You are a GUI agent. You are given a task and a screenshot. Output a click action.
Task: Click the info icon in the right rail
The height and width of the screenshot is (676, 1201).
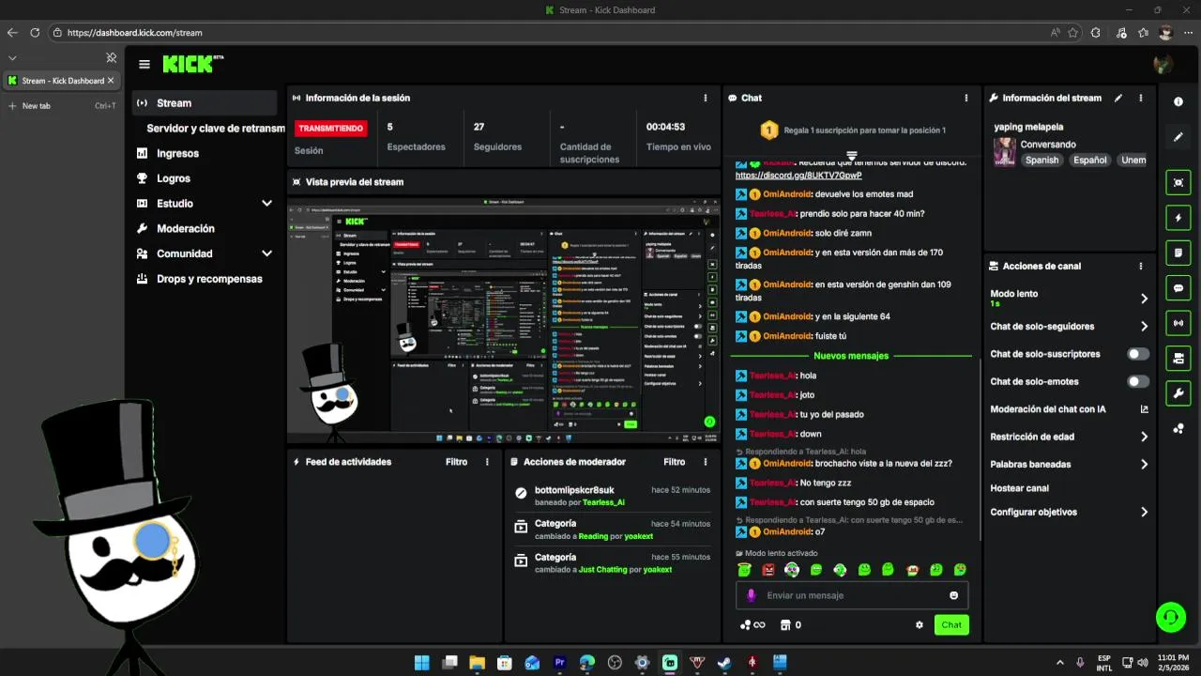1178,101
